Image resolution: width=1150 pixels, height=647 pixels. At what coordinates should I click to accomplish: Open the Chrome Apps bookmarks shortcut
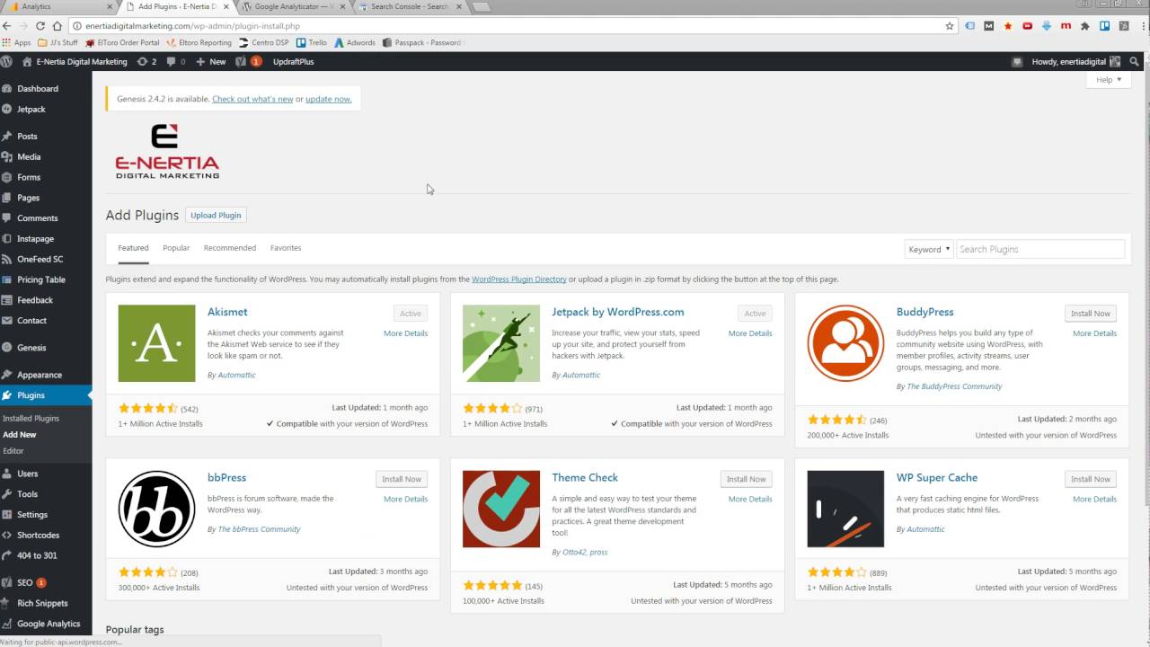click(x=17, y=42)
